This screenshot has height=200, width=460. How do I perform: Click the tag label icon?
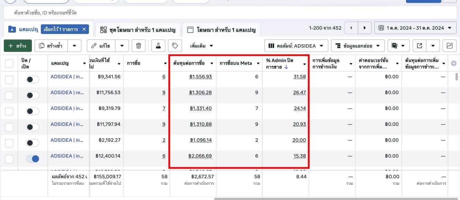pos(175,46)
